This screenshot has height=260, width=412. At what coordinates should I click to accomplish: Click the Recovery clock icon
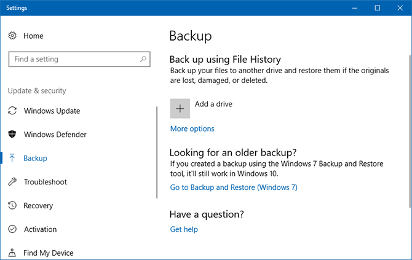pyautogui.click(x=12, y=206)
